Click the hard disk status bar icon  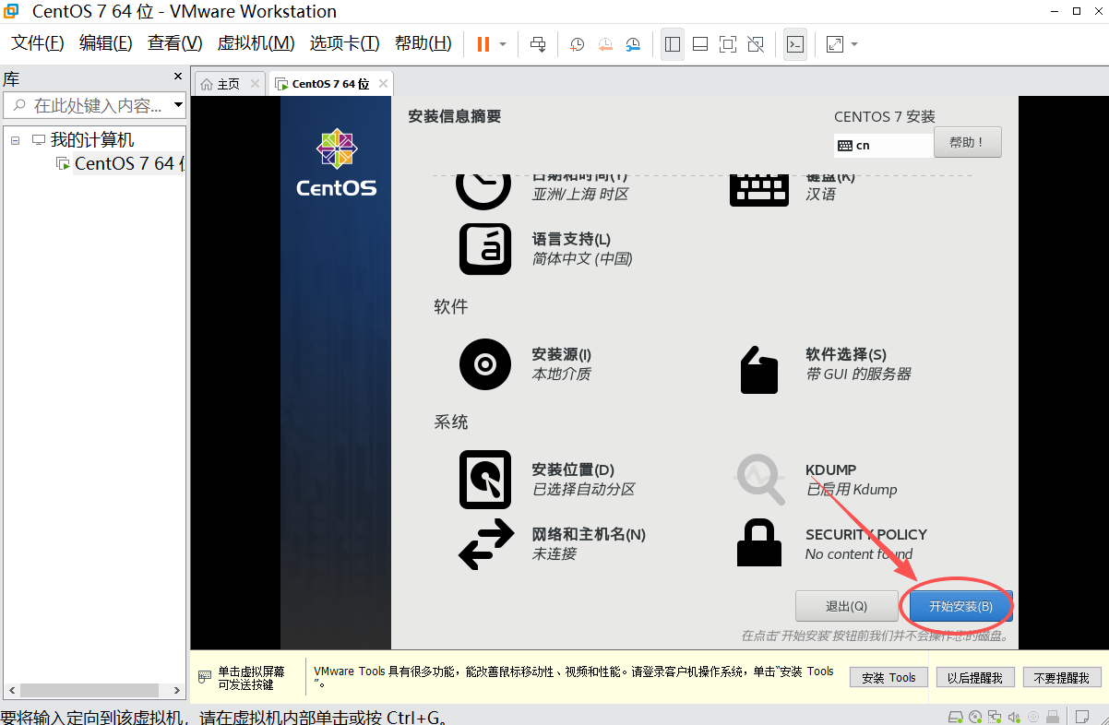coord(956,717)
